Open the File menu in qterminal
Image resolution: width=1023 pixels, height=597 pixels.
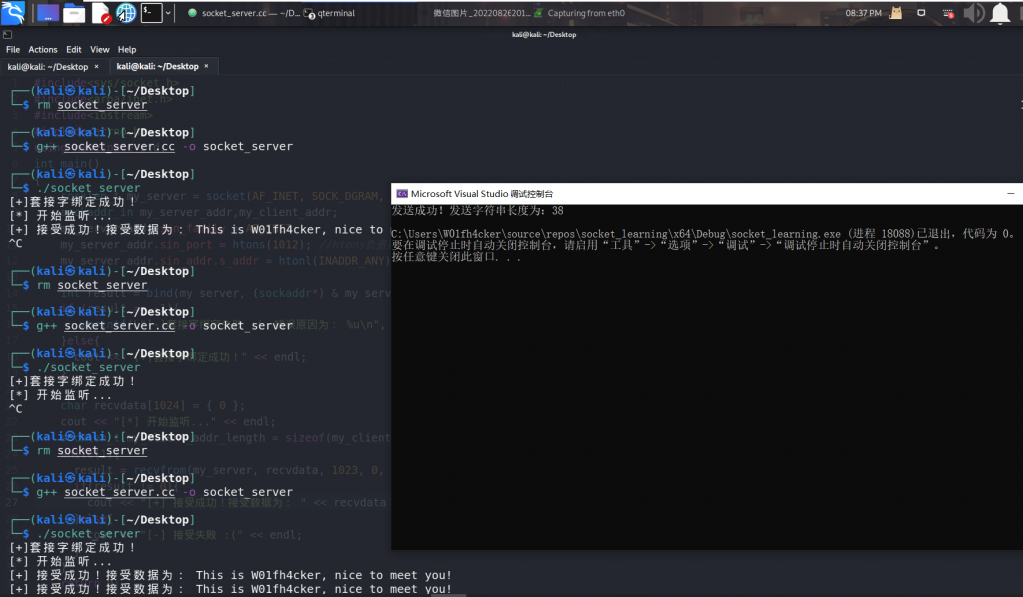pos(13,50)
